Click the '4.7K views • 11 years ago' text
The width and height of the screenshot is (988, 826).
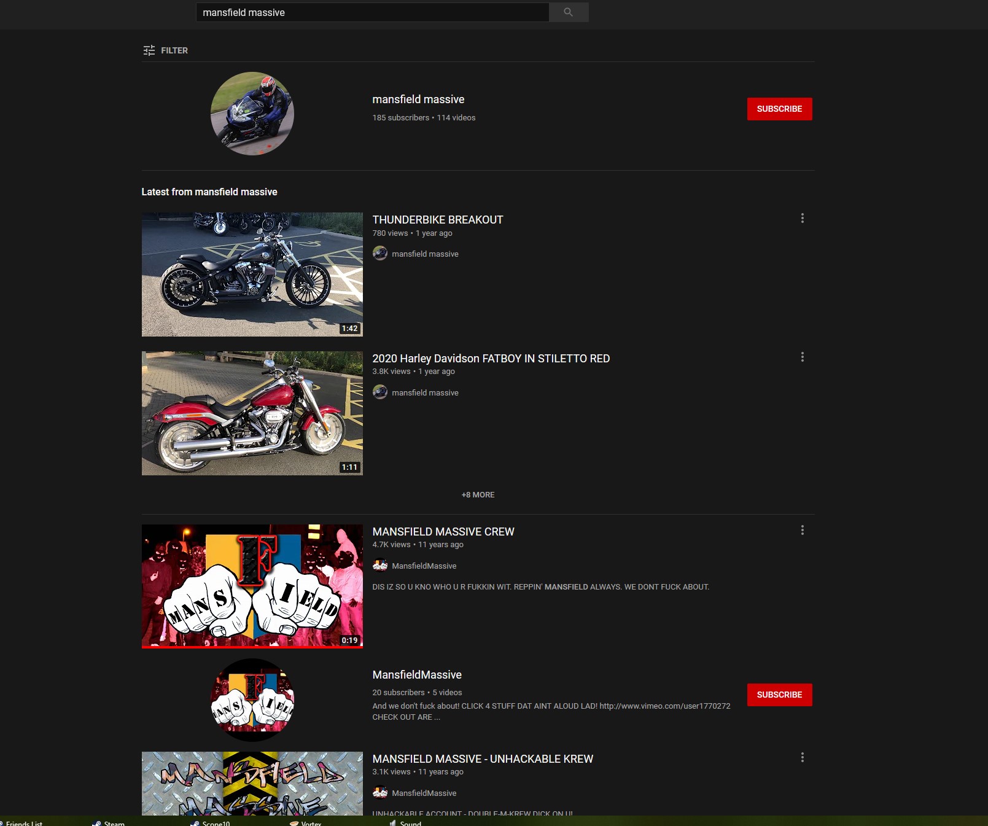click(x=418, y=545)
